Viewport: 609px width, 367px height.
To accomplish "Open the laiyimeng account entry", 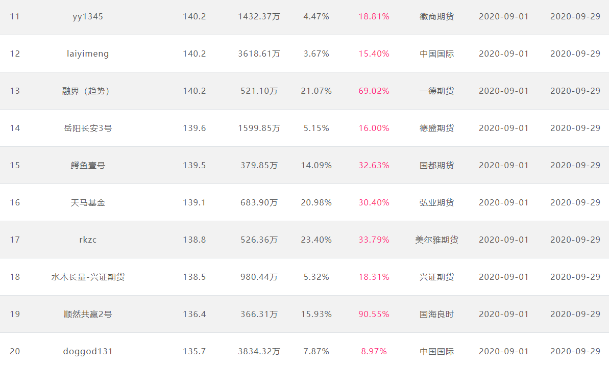I will click(88, 54).
